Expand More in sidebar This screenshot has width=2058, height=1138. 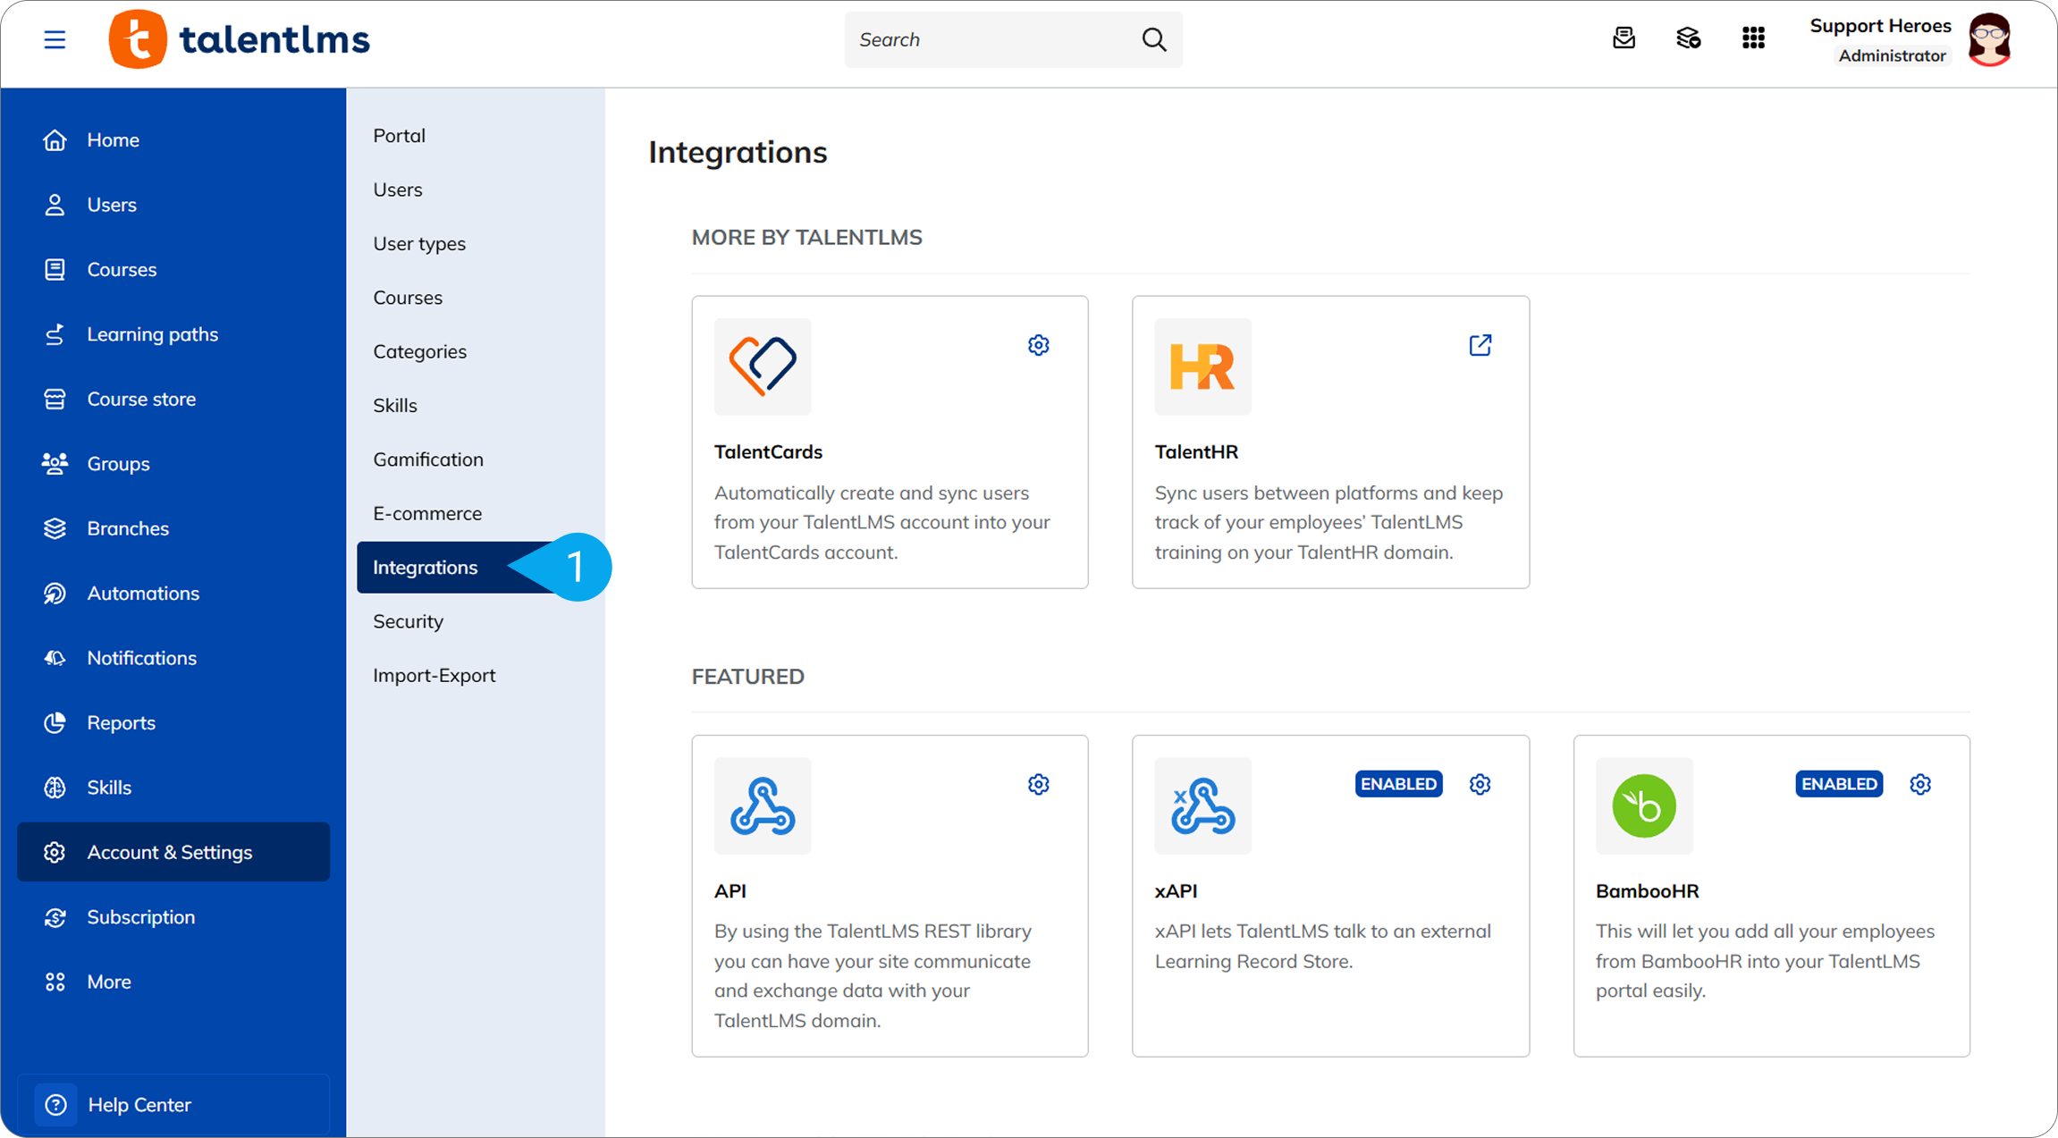[x=173, y=982]
